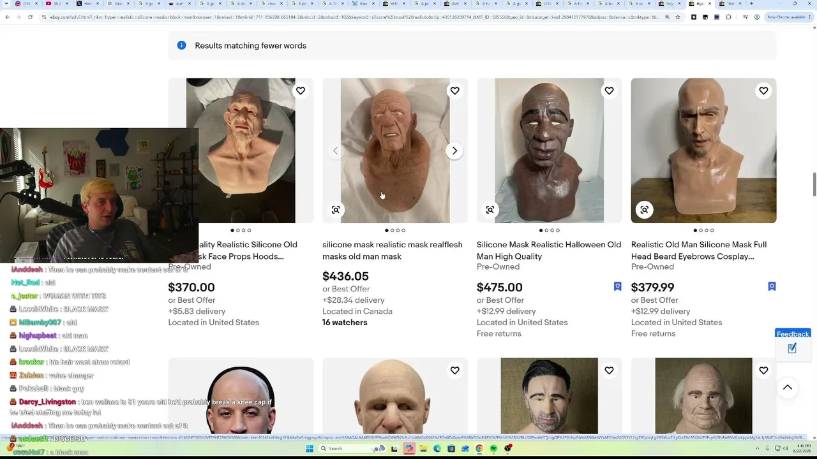Bookmark this page with the star icon

677,17
